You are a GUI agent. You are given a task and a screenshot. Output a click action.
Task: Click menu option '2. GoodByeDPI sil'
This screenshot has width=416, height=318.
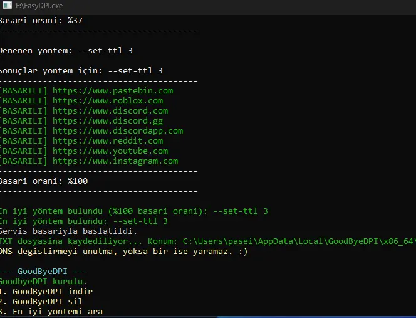(41, 302)
